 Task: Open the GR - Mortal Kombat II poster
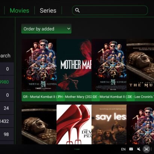pos(39,65)
